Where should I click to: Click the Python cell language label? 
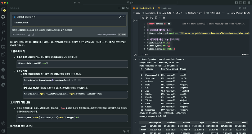tap(245, 55)
